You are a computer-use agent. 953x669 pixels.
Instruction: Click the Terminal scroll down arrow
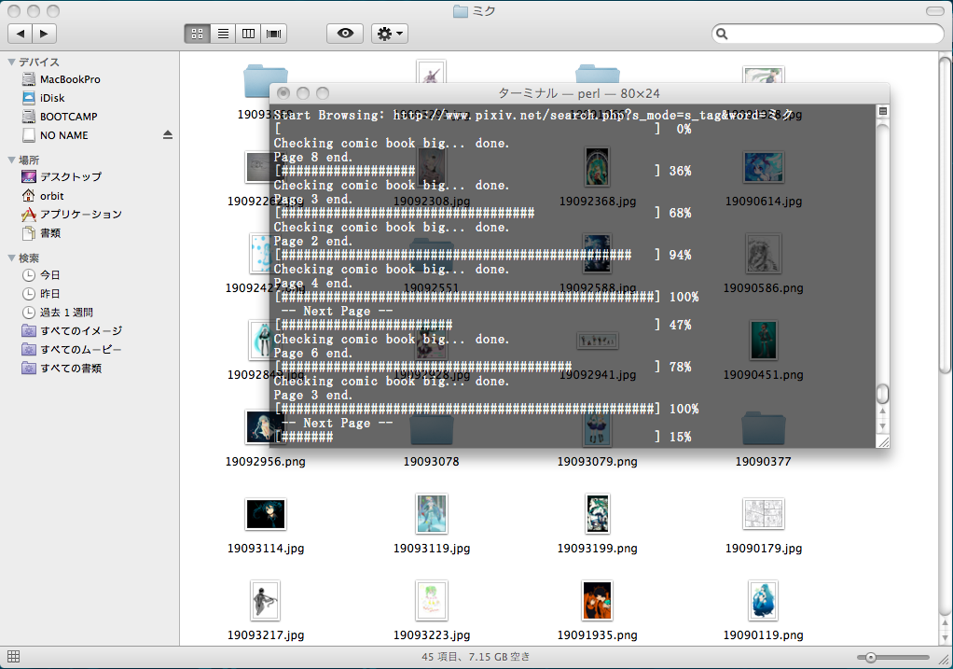pos(882,426)
